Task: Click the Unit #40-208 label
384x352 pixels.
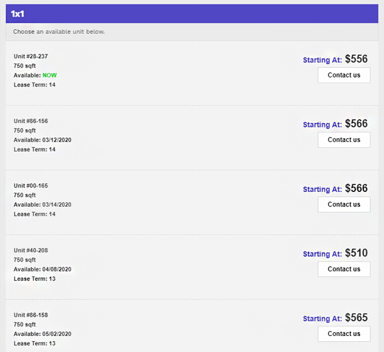Action: 31,250
